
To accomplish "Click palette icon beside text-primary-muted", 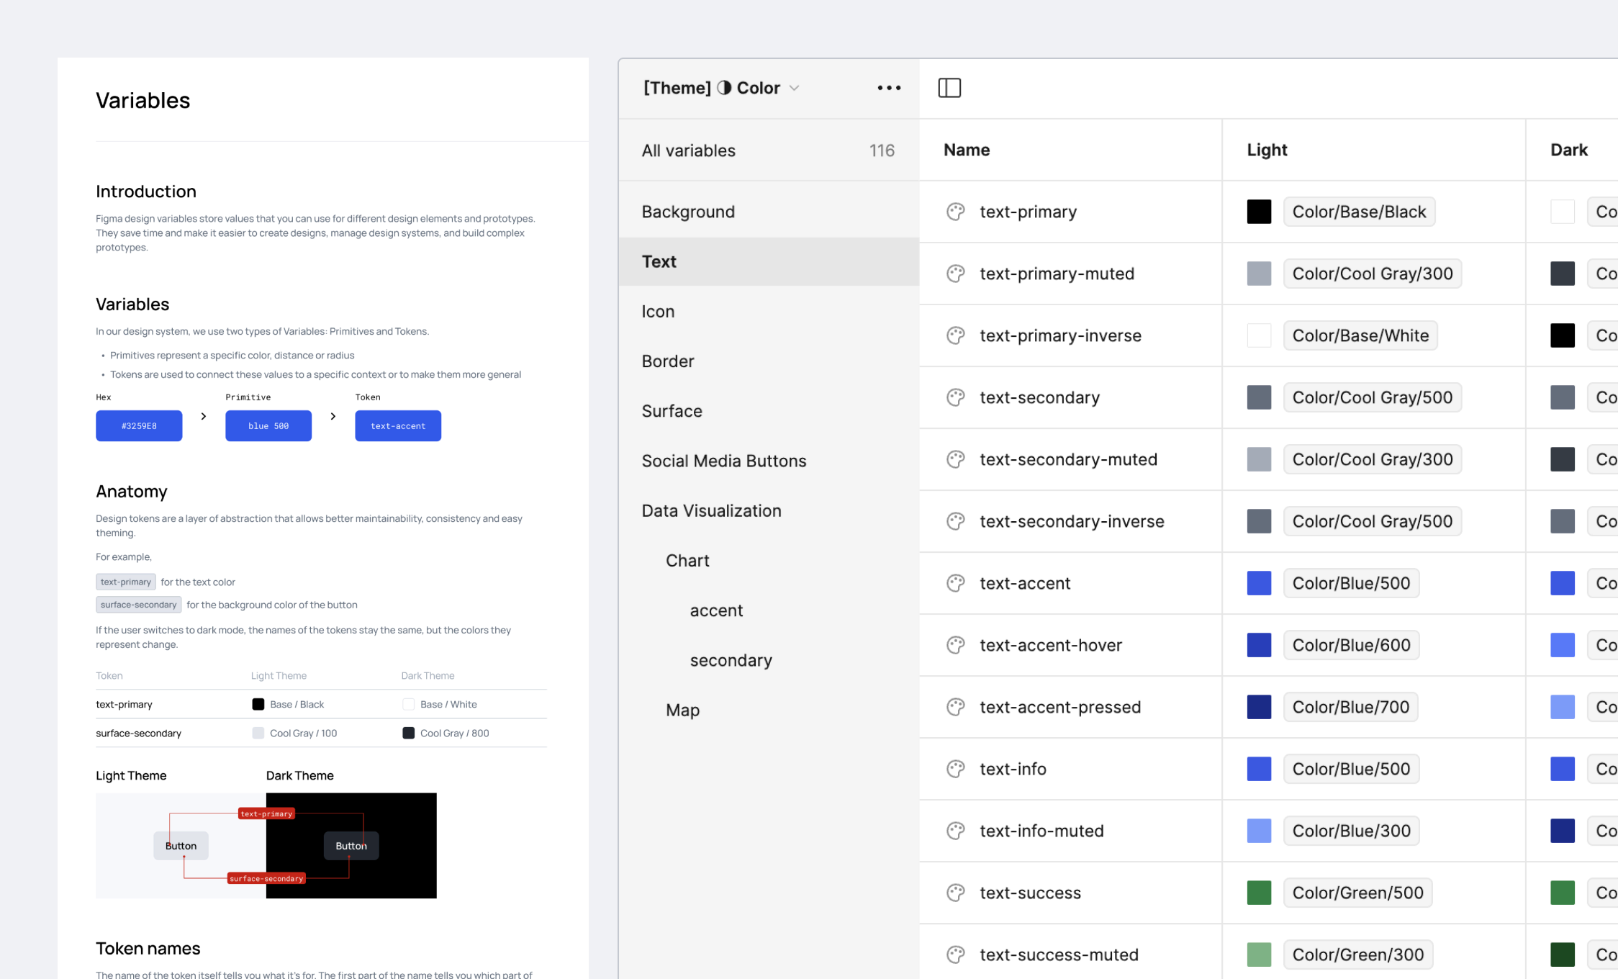I will pos(955,274).
